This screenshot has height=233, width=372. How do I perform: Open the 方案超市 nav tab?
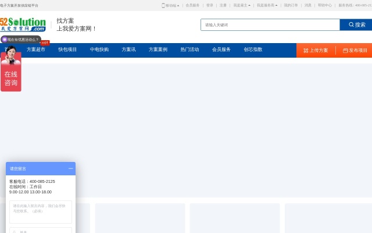click(36, 50)
